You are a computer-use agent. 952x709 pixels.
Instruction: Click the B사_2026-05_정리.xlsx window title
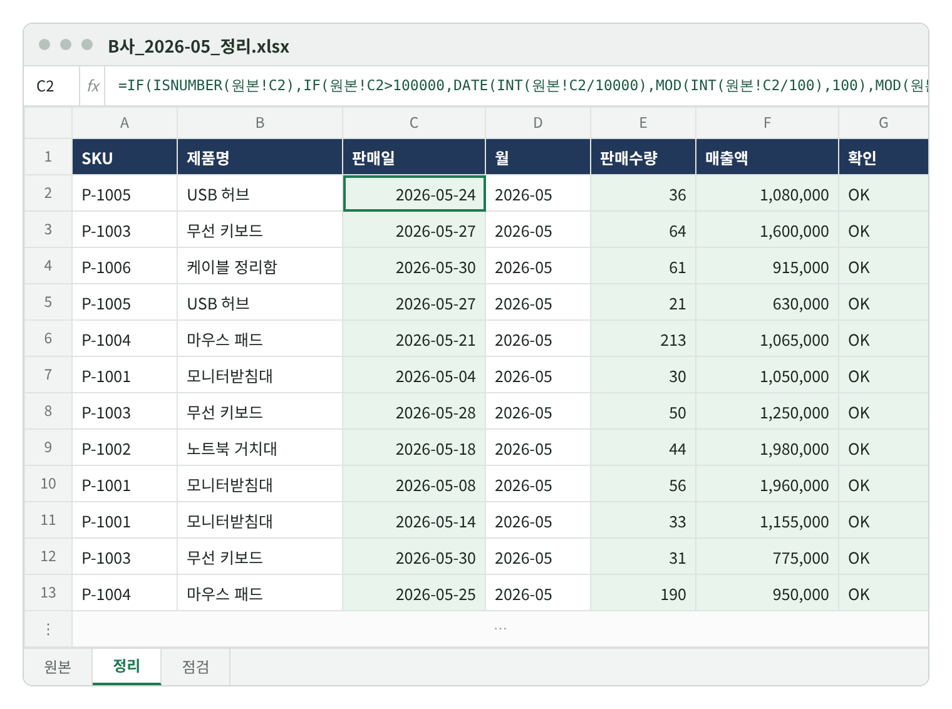coord(199,46)
